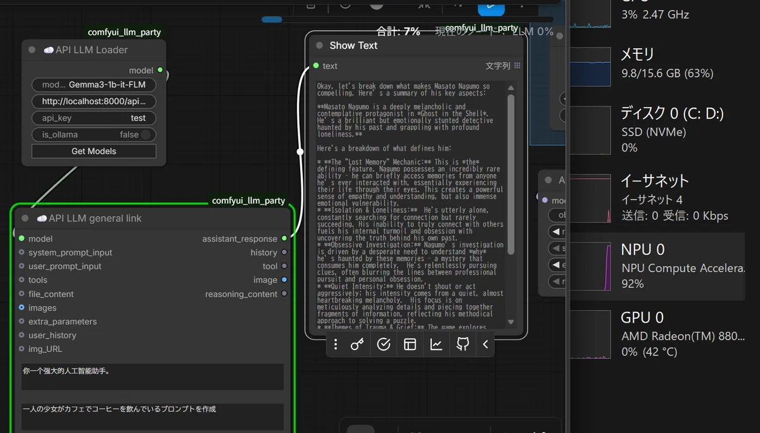Image resolution: width=760 pixels, height=433 pixels.
Task: Click the image output slot dot
Action: [x=284, y=280]
